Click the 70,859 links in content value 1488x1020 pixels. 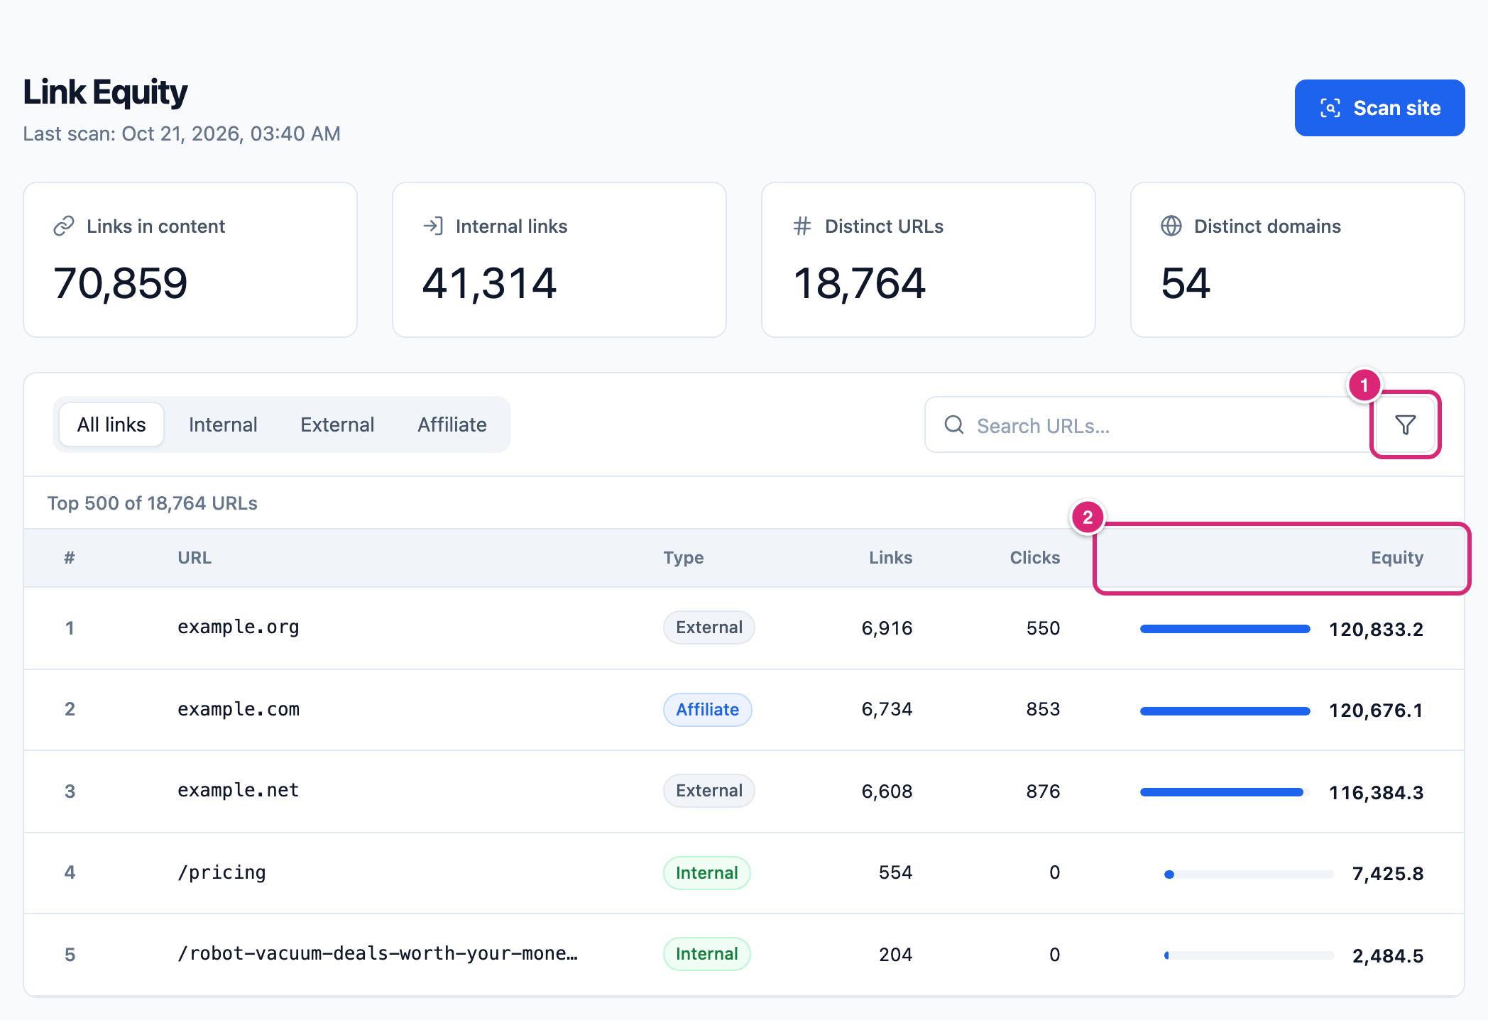(x=121, y=283)
